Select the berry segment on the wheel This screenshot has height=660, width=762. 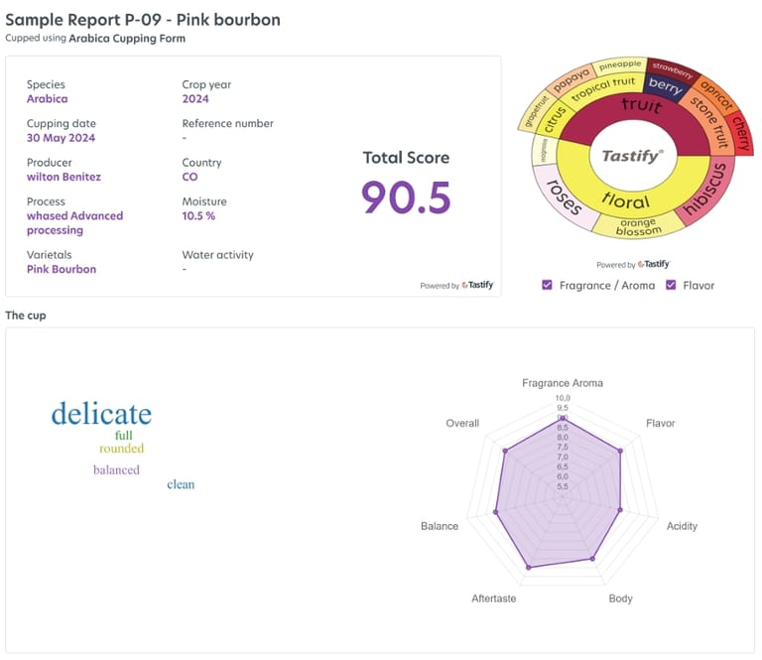(x=663, y=89)
